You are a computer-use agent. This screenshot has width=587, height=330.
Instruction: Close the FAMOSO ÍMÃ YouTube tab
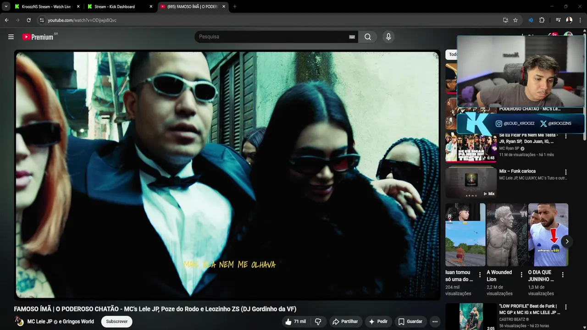224,6
